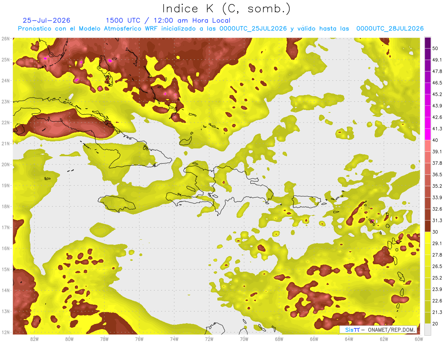Click the 13N latitude label
445x344 pixels.
pos(6,311)
